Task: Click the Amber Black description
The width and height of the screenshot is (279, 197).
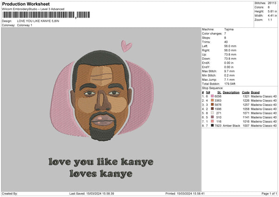Action: (231, 126)
